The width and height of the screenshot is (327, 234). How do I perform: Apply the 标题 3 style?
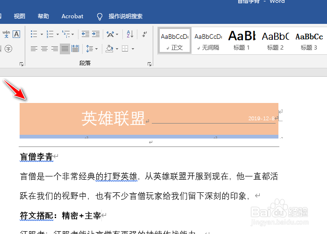coord(309,41)
